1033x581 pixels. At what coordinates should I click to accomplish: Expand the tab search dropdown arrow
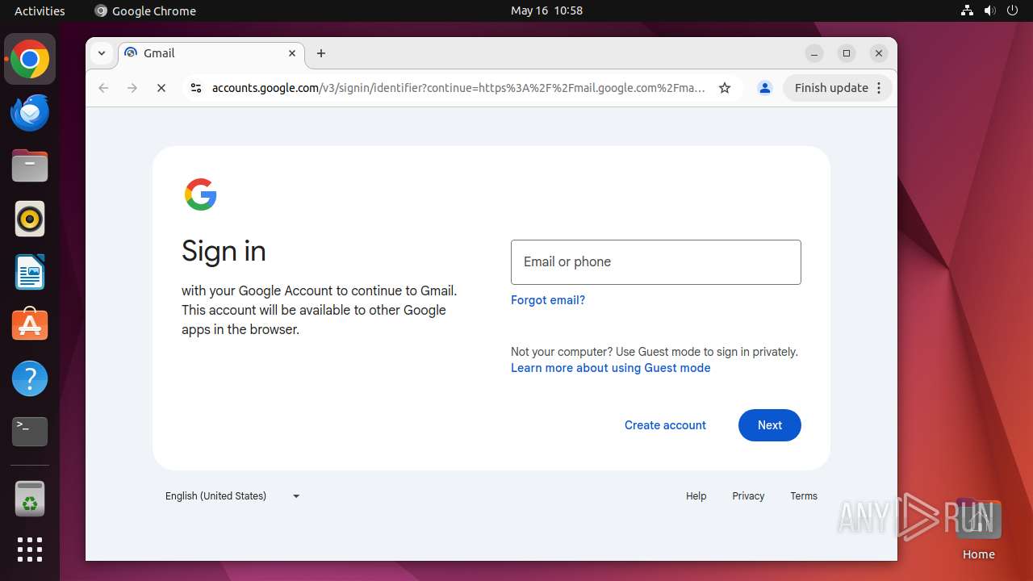(102, 53)
